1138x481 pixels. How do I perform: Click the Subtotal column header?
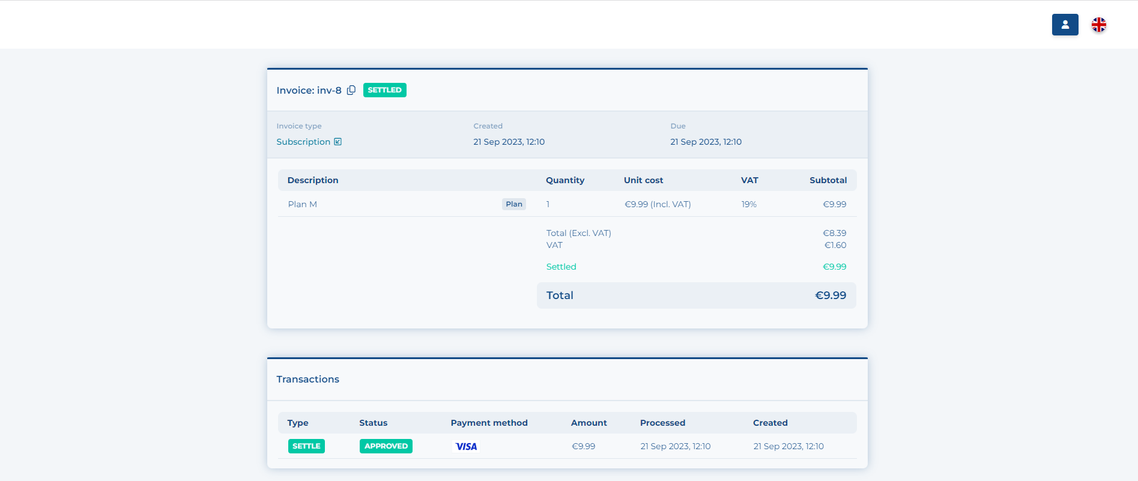[x=828, y=180]
